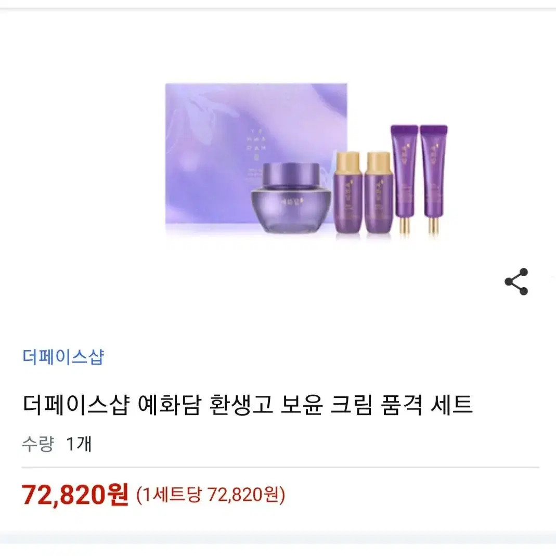556x556 pixels.
Task: Click the right purple tube
Action: pyautogui.click(x=434, y=179)
